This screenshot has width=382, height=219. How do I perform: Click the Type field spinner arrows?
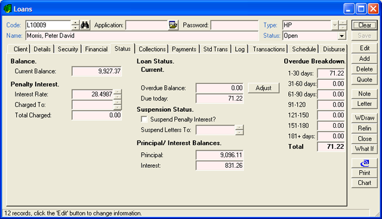(343, 25)
